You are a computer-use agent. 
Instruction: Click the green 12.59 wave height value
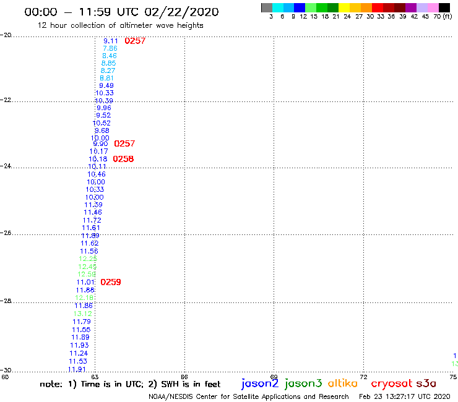click(87, 275)
